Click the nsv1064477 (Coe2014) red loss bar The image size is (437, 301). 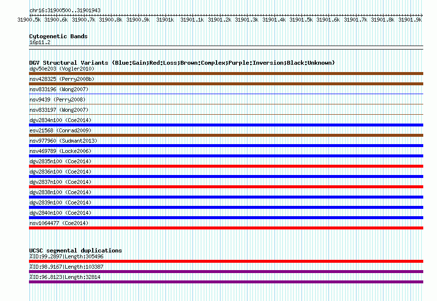point(226,228)
